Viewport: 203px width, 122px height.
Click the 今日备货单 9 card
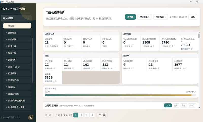coord(134,65)
